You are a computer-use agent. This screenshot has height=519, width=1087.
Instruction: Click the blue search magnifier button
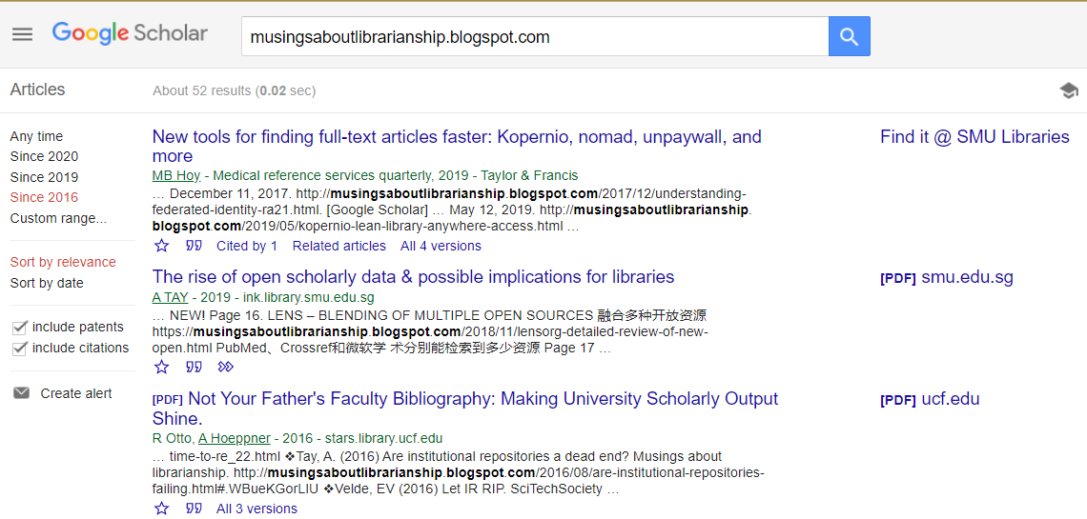coord(849,36)
